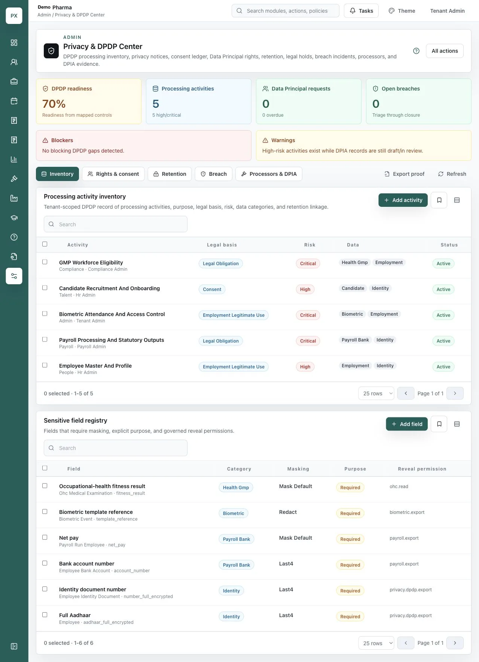Click the bar chart icon in sidebar
The image size is (479, 662).
click(14, 159)
